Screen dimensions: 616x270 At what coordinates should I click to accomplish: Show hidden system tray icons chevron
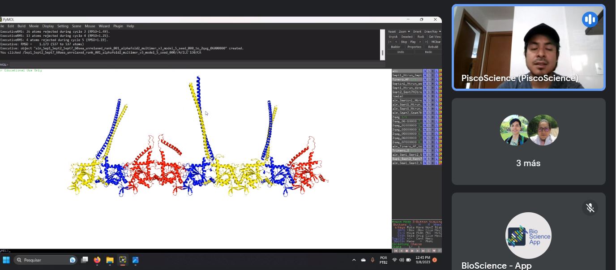tap(354, 260)
